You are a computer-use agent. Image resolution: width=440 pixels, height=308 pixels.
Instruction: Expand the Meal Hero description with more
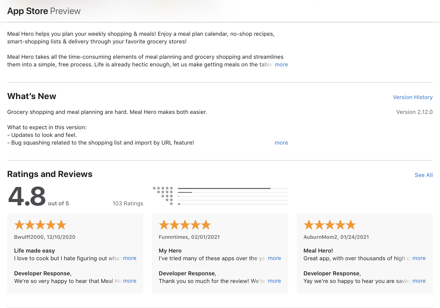[281, 65]
